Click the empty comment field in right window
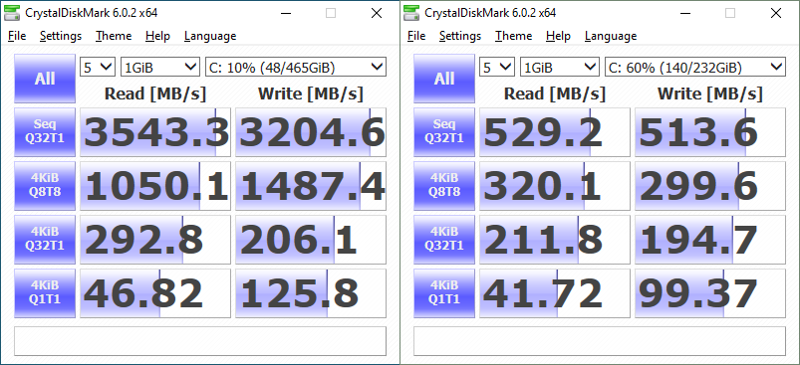Viewport: 800px width, 365px height. point(600,340)
